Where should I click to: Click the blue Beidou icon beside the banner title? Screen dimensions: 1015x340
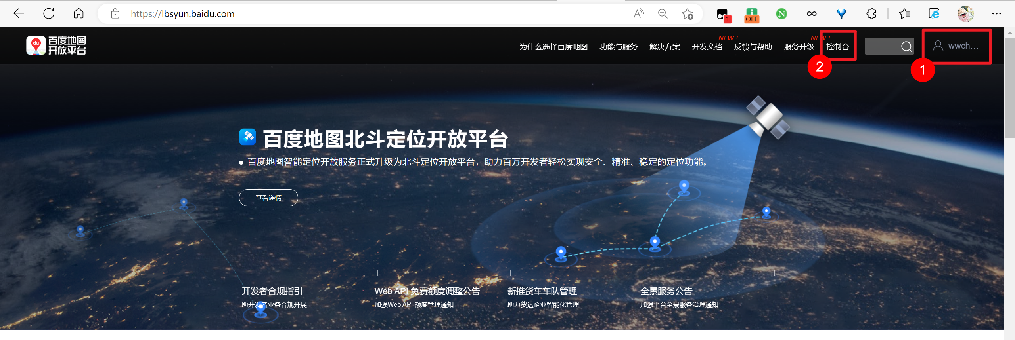pos(248,137)
